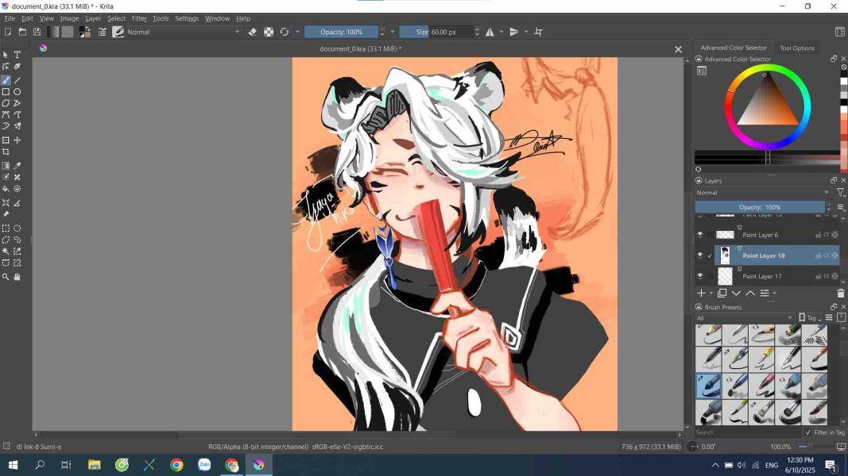The image size is (848, 476).
Task: Open the Layers blending mode dropdown
Action: pos(762,193)
